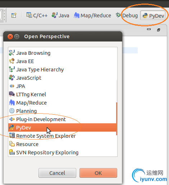This screenshot has height=185, width=169.
Task: Click the Resource folder icon
Action: tap(12, 144)
